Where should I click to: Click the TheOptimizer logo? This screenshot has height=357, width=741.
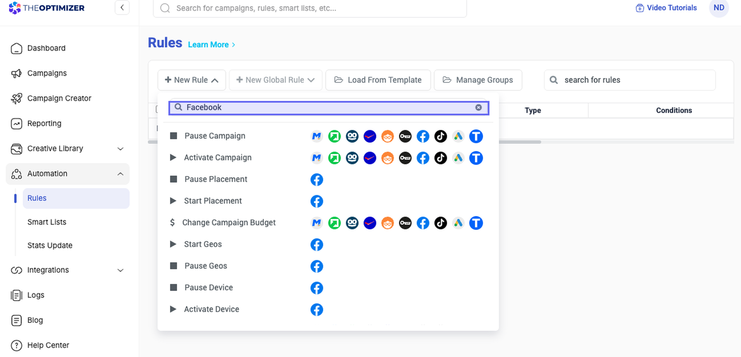(47, 8)
